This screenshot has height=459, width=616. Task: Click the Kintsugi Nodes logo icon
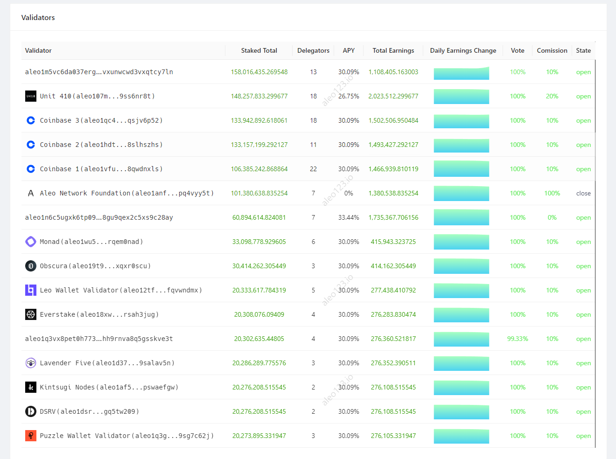click(31, 387)
